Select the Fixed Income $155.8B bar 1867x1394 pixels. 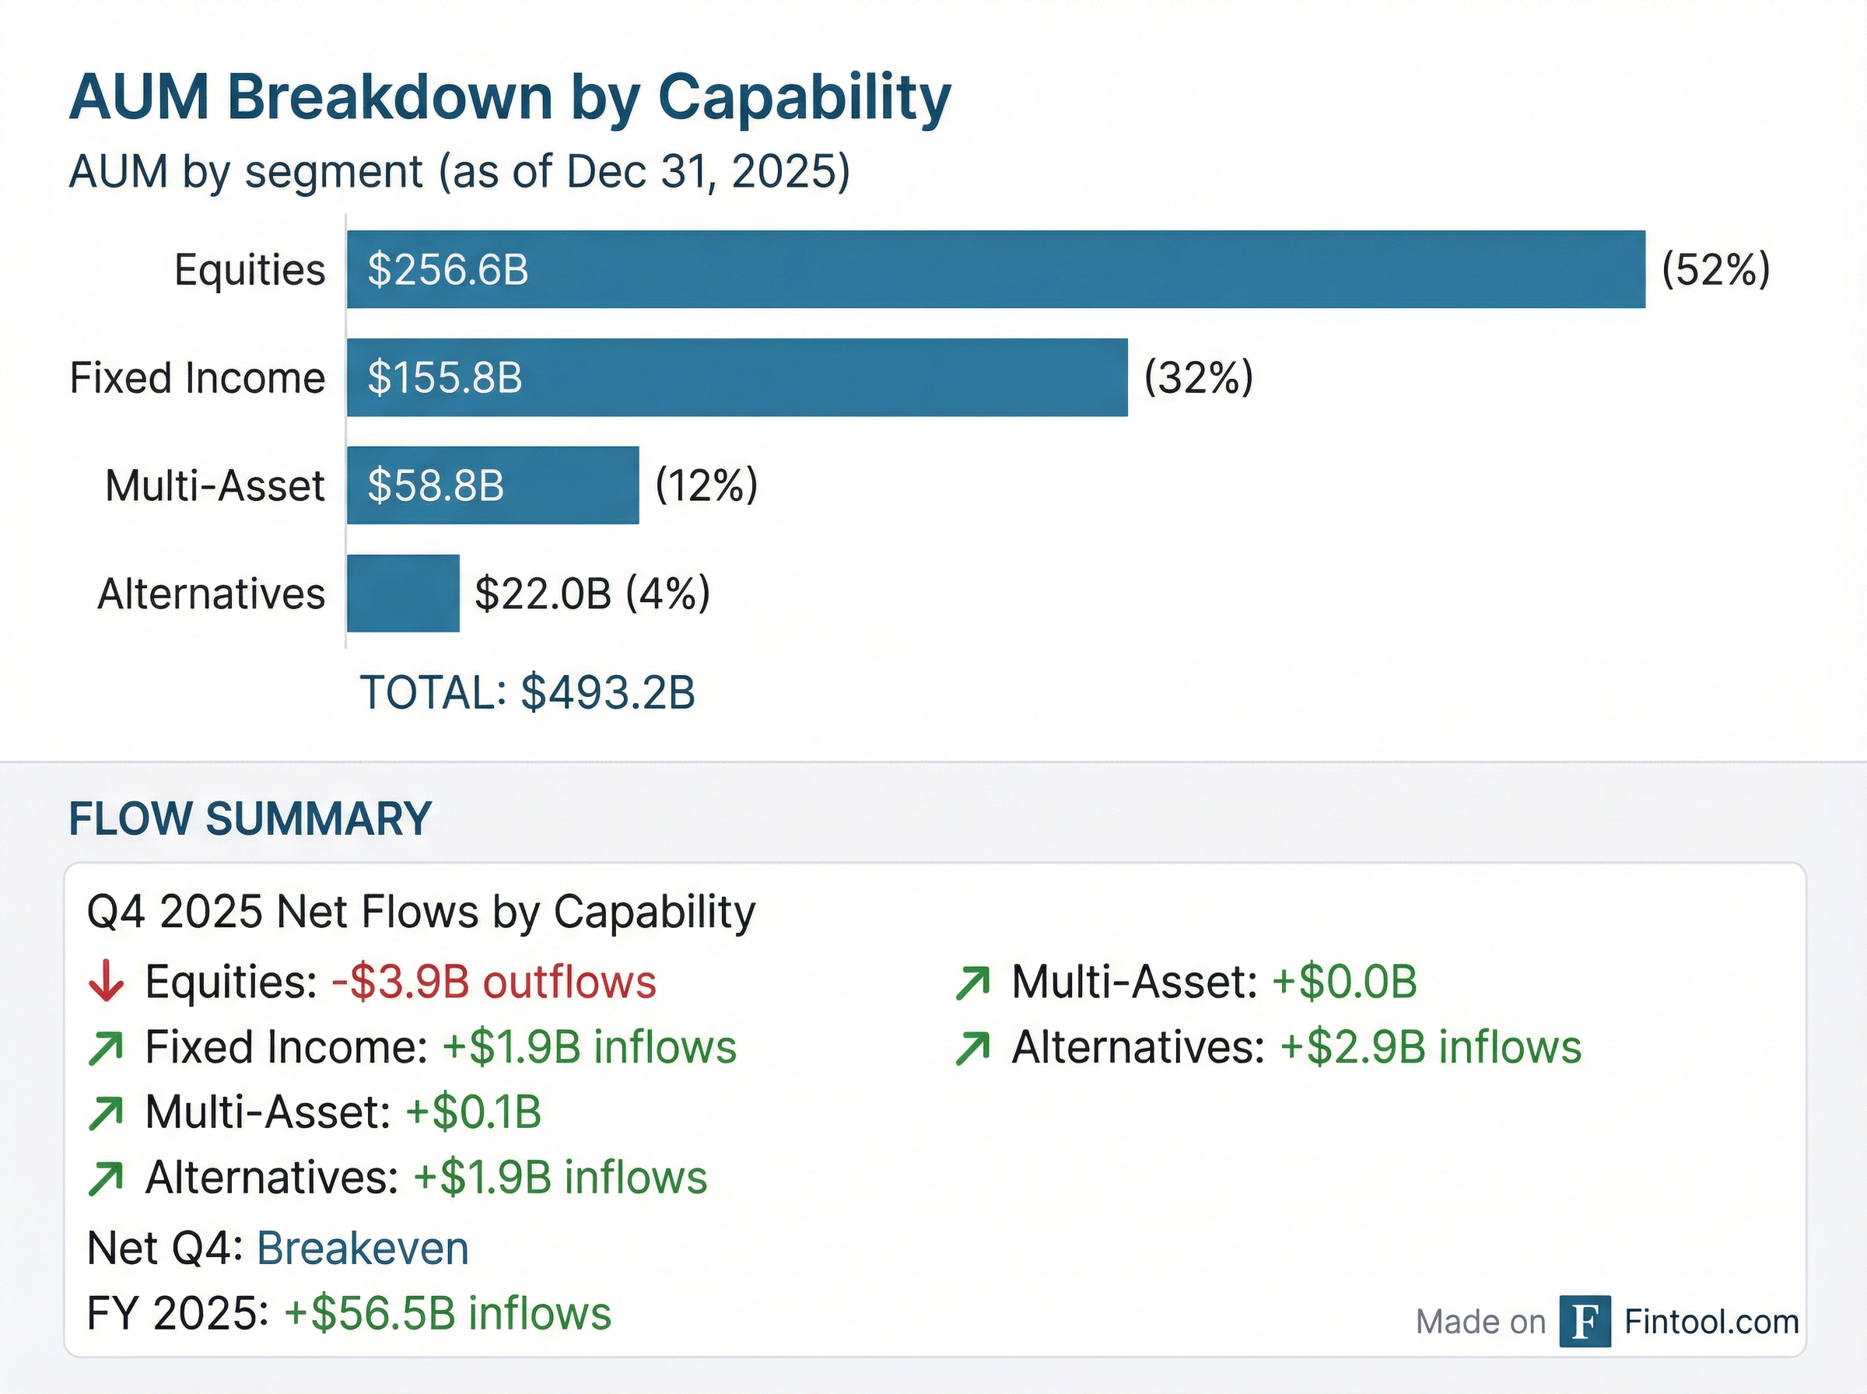click(x=737, y=377)
